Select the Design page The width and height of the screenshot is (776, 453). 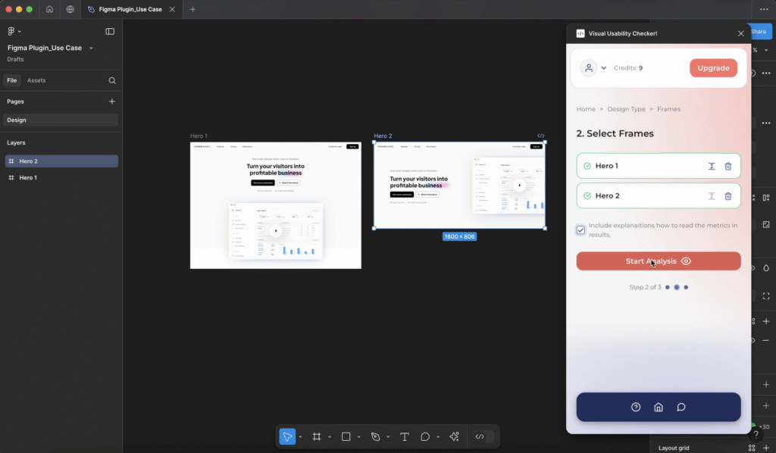[61, 120]
